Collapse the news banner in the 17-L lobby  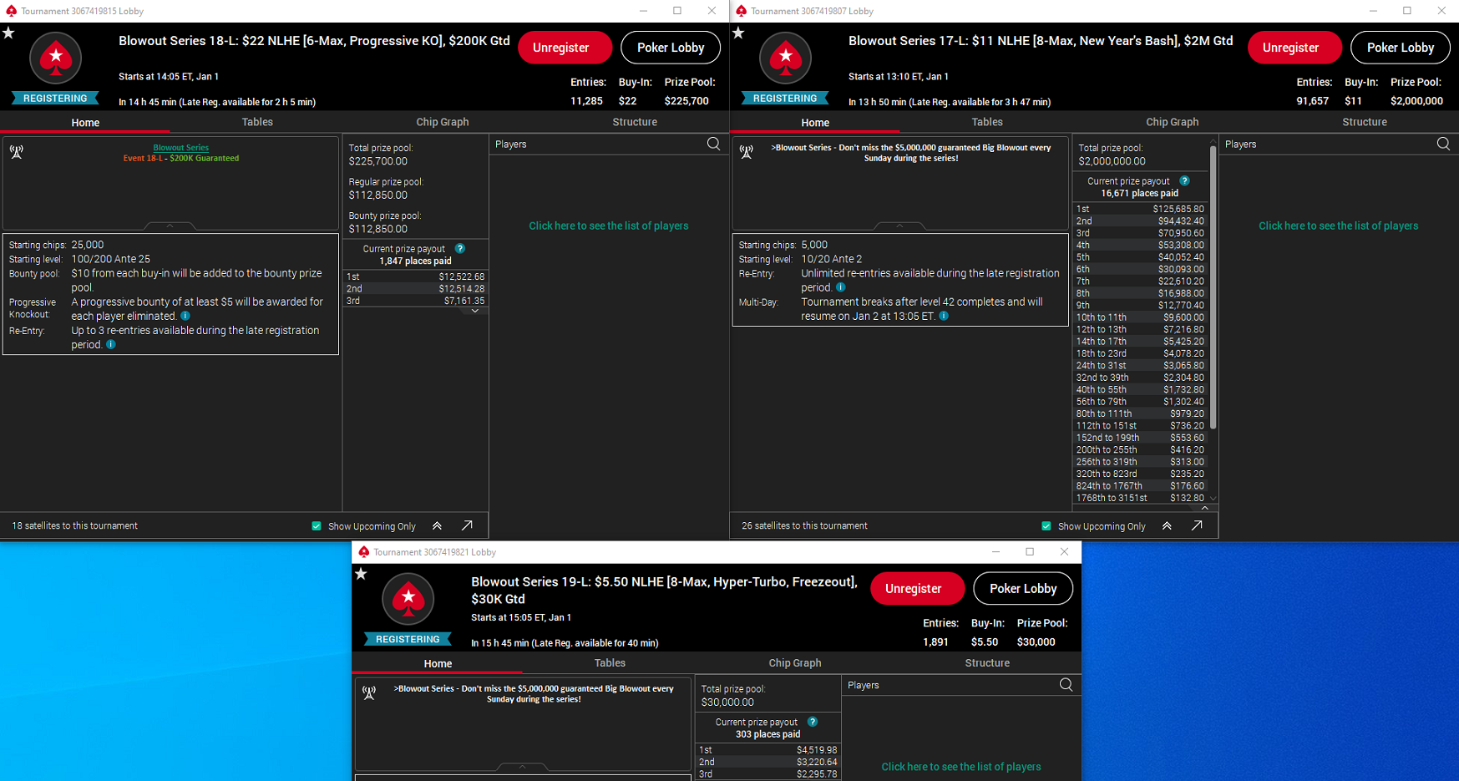click(x=899, y=226)
